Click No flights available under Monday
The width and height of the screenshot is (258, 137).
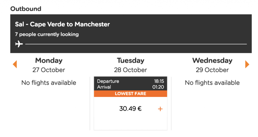click(x=49, y=83)
